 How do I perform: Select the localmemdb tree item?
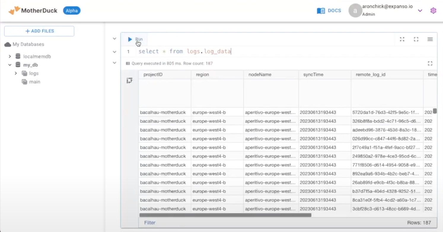click(x=37, y=56)
